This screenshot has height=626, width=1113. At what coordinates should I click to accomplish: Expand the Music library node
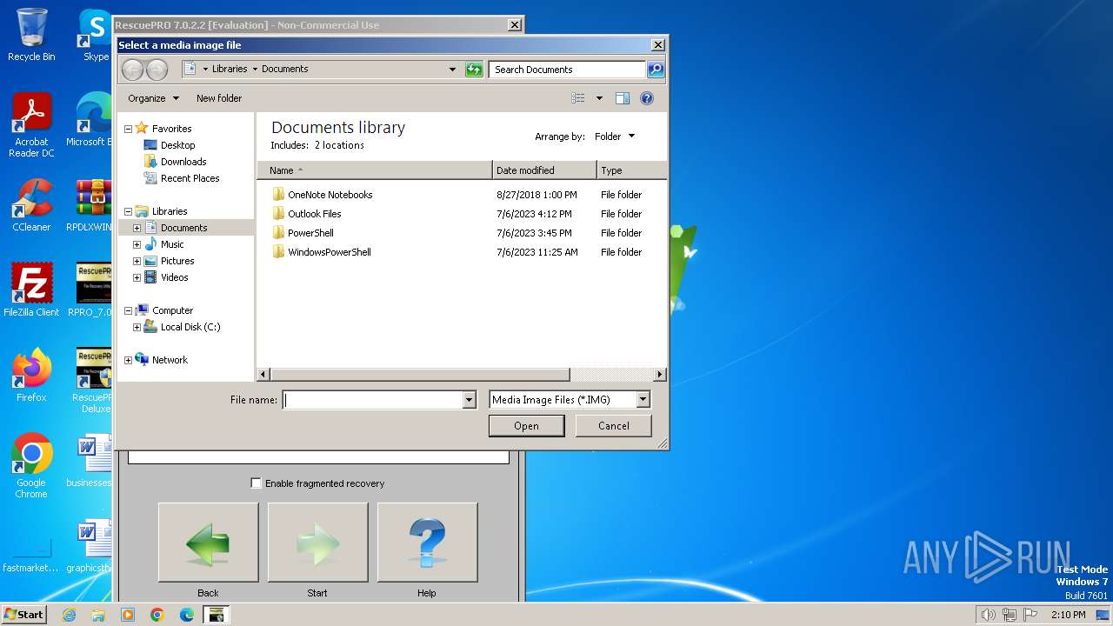point(137,244)
